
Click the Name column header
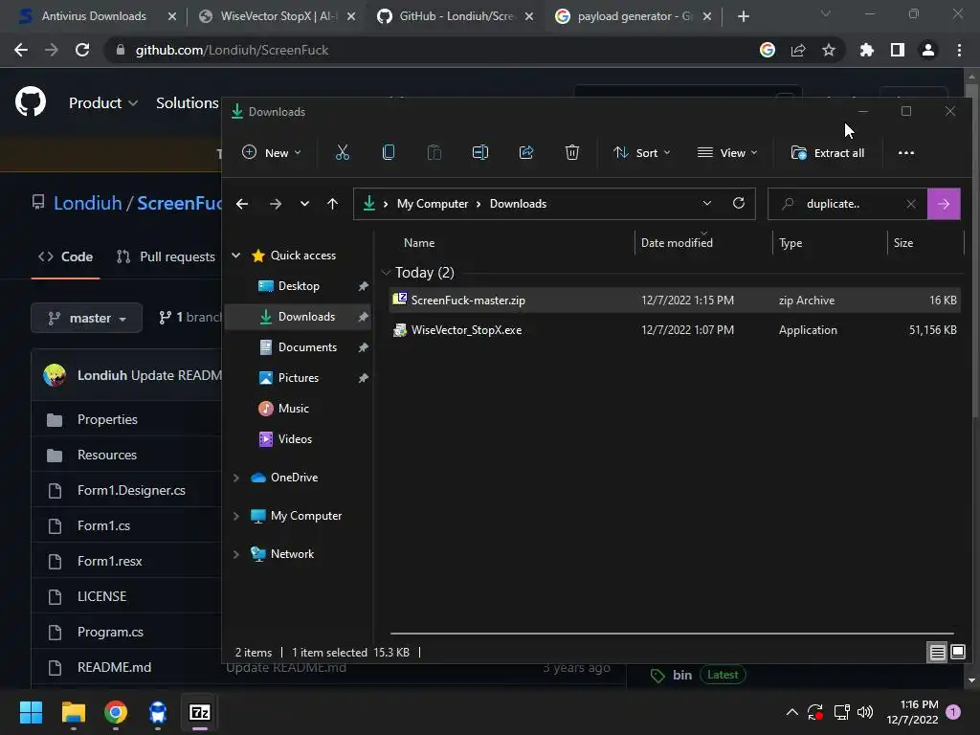[419, 243]
